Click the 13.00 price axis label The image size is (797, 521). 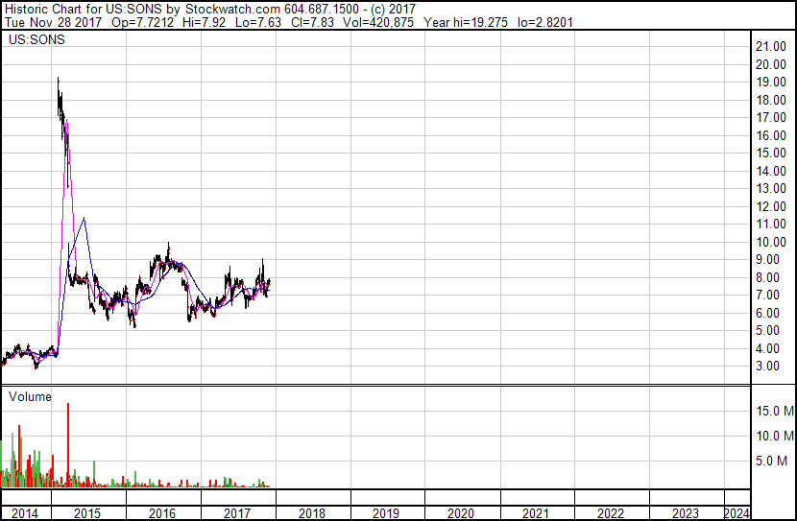pyautogui.click(x=771, y=189)
